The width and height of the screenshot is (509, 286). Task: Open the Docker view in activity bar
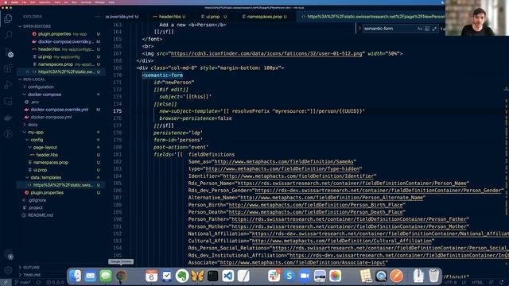point(8,118)
